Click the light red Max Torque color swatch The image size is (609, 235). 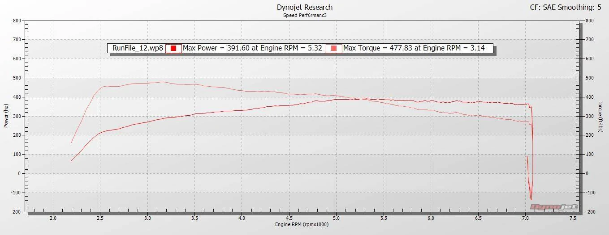(x=334, y=48)
